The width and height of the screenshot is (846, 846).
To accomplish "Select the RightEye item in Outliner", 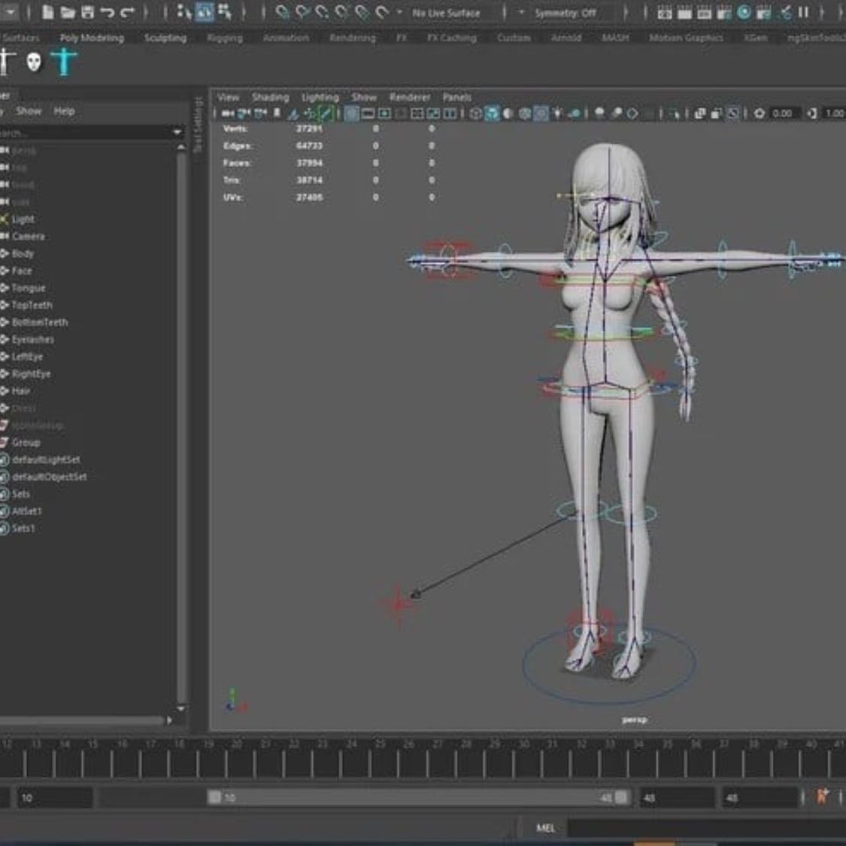I will [x=32, y=374].
